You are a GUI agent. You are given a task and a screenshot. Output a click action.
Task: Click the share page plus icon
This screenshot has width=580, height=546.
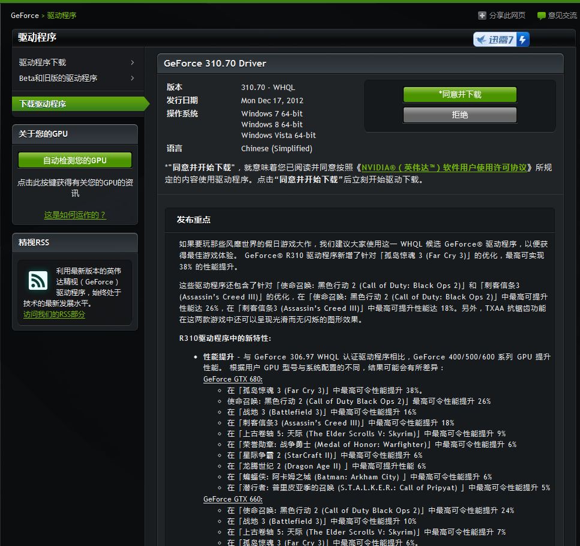[482, 16]
